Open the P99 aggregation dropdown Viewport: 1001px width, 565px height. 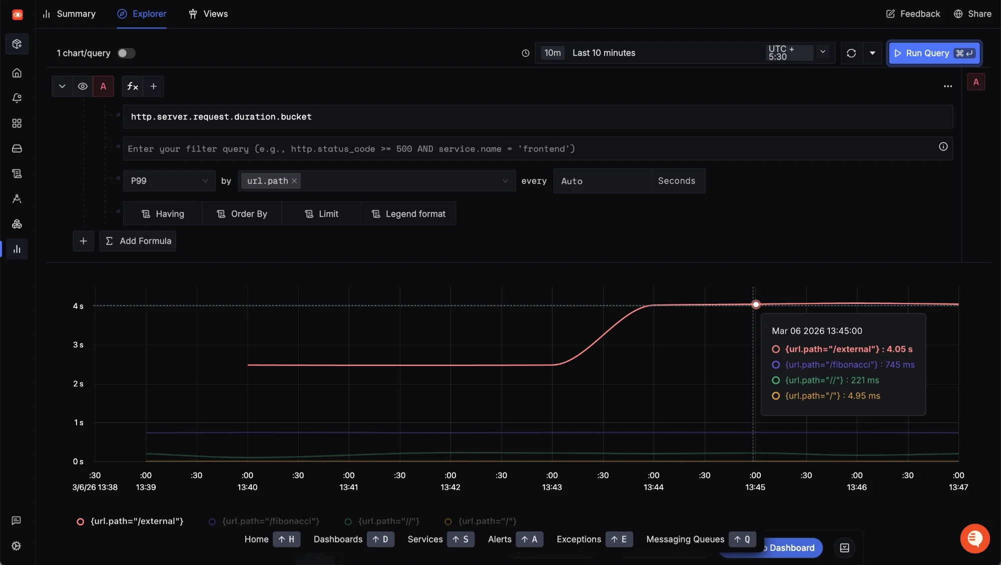tap(169, 181)
